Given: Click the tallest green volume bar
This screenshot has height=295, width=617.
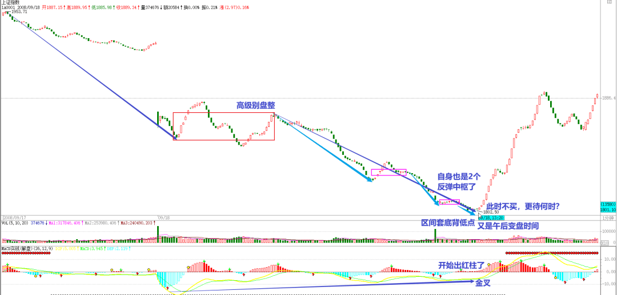Looking at the screenshot, I should click(x=435, y=233).
